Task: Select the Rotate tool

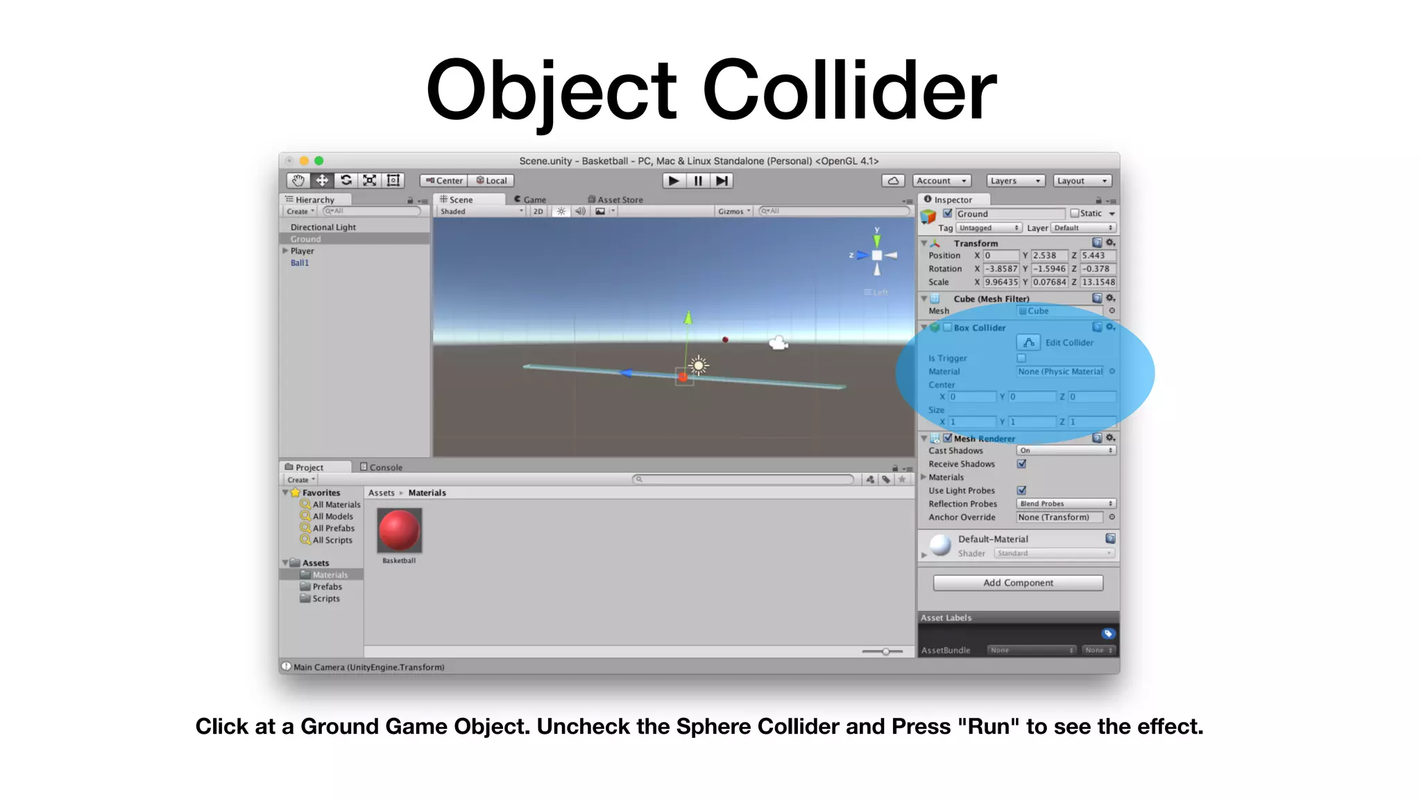Action: [346, 180]
